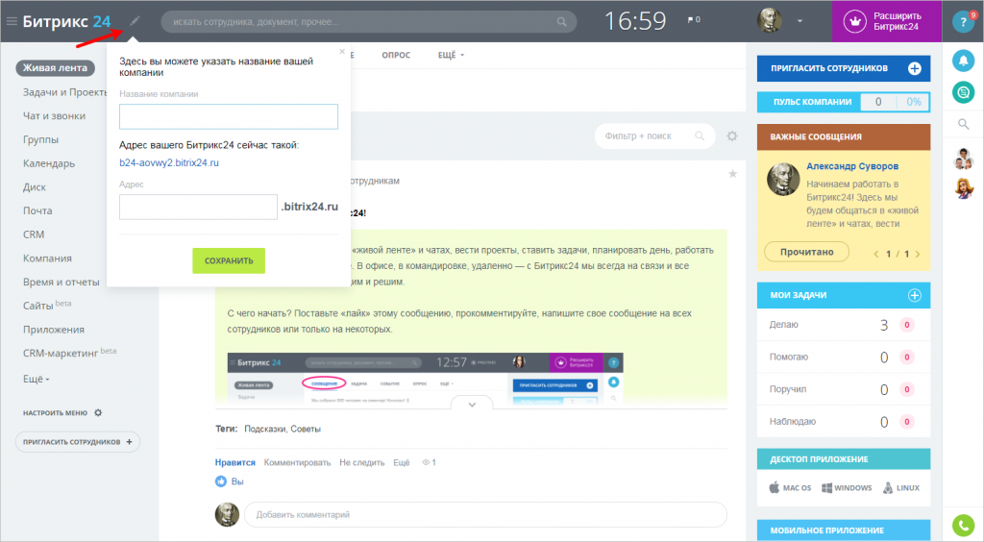Image resolution: width=984 pixels, height=542 pixels.
Task: Open the chat messages icon in the right bar
Action: point(962,92)
